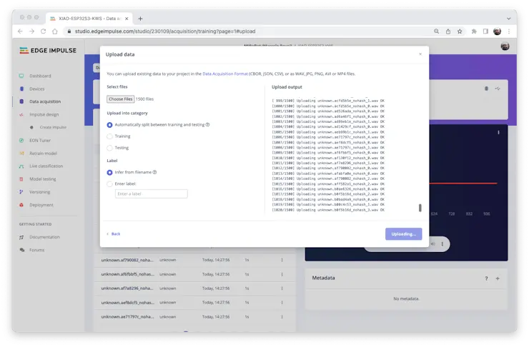Open Devices in the sidebar

pyautogui.click(x=36, y=89)
